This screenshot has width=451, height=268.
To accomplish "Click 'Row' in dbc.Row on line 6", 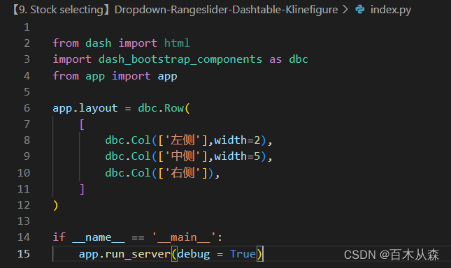I will coord(174,108).
